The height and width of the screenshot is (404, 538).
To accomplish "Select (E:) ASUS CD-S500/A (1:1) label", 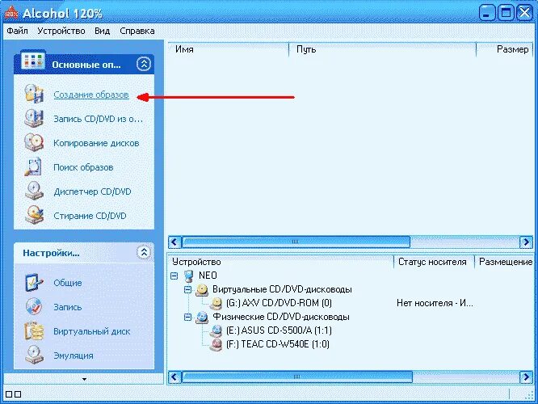I will point(279,330).
